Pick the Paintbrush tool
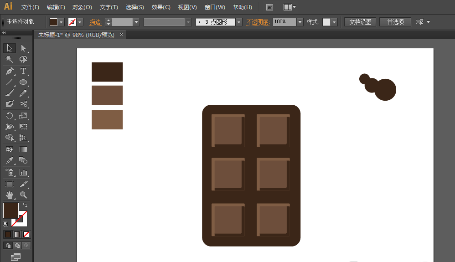This screenshot has width=455, height=262. tap(10, 93)
